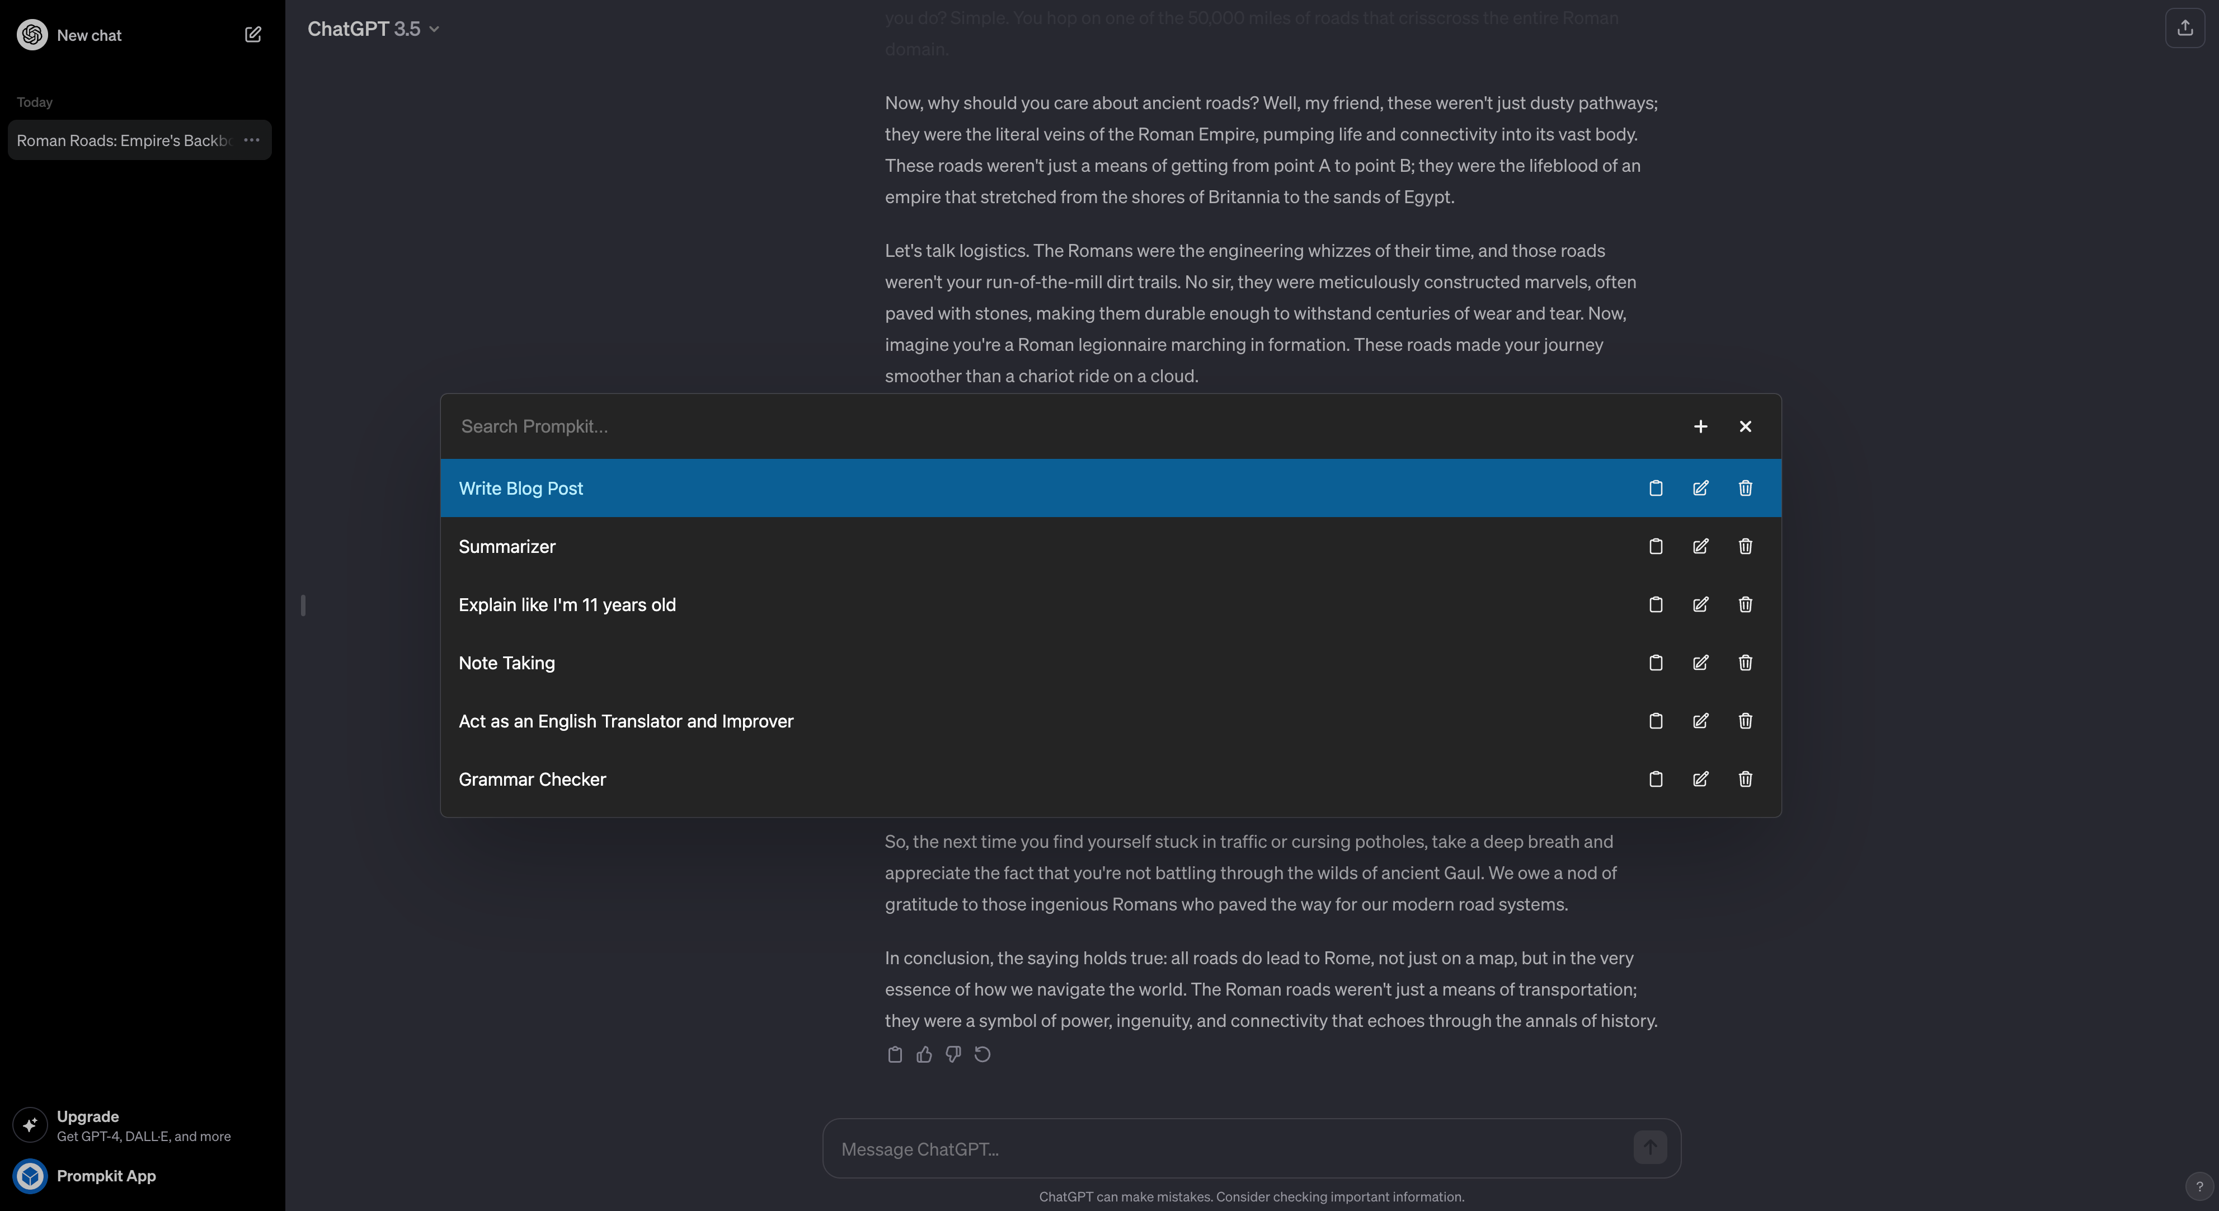The image size is (2219, 1211).
Task: Edit the Write Blog Post prompt
Action: tap(1700, 489)
